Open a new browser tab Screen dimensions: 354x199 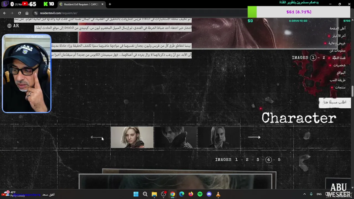pyautogui.click(x=110, y=4)
